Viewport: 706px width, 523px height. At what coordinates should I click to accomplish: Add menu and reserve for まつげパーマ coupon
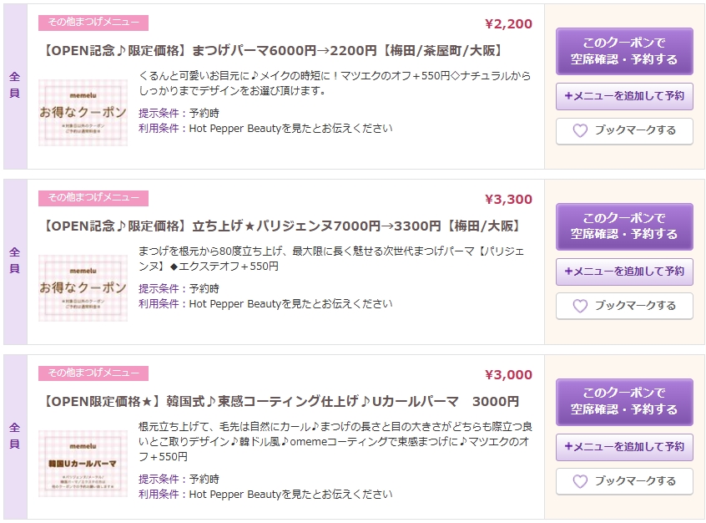pos(624,96)
